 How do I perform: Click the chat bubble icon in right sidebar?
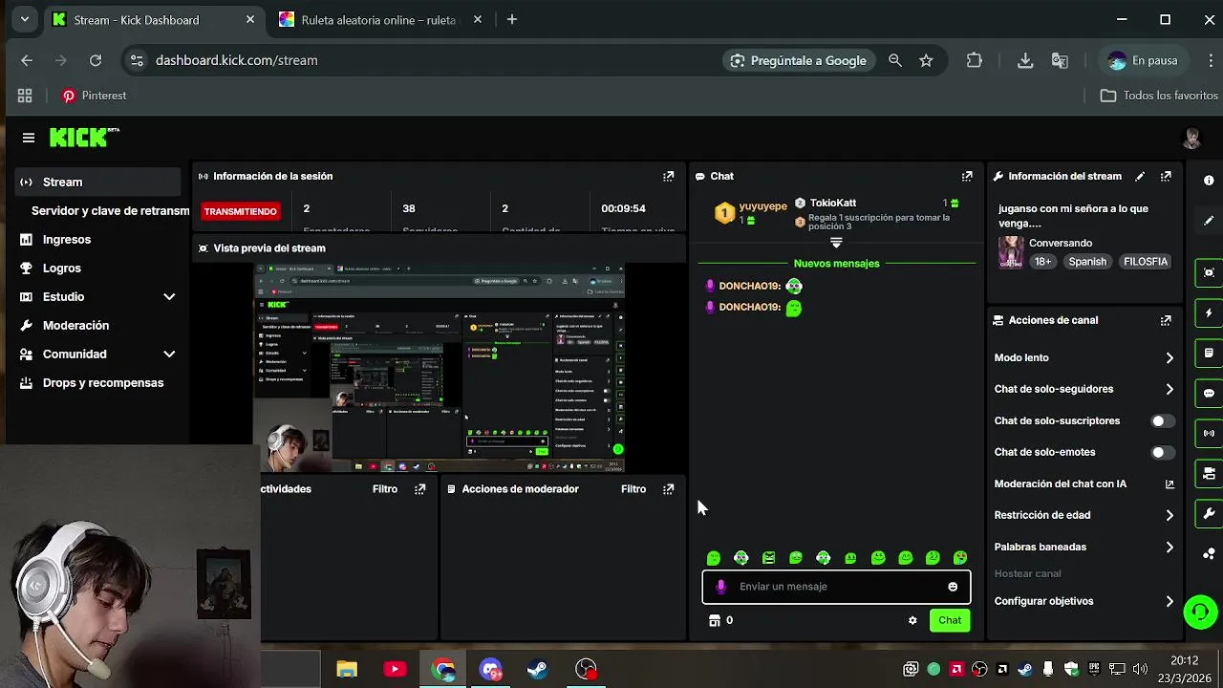pyautogui.click(x=1209, y=393)
